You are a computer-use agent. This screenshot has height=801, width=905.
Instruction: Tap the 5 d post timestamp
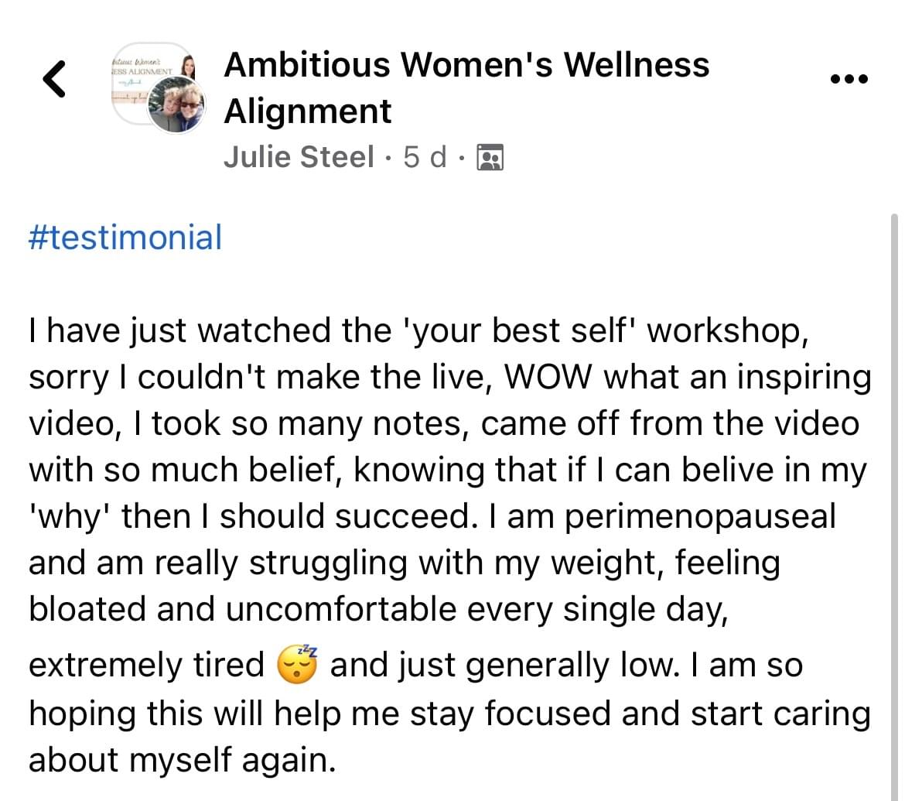[x=425, y=157]
